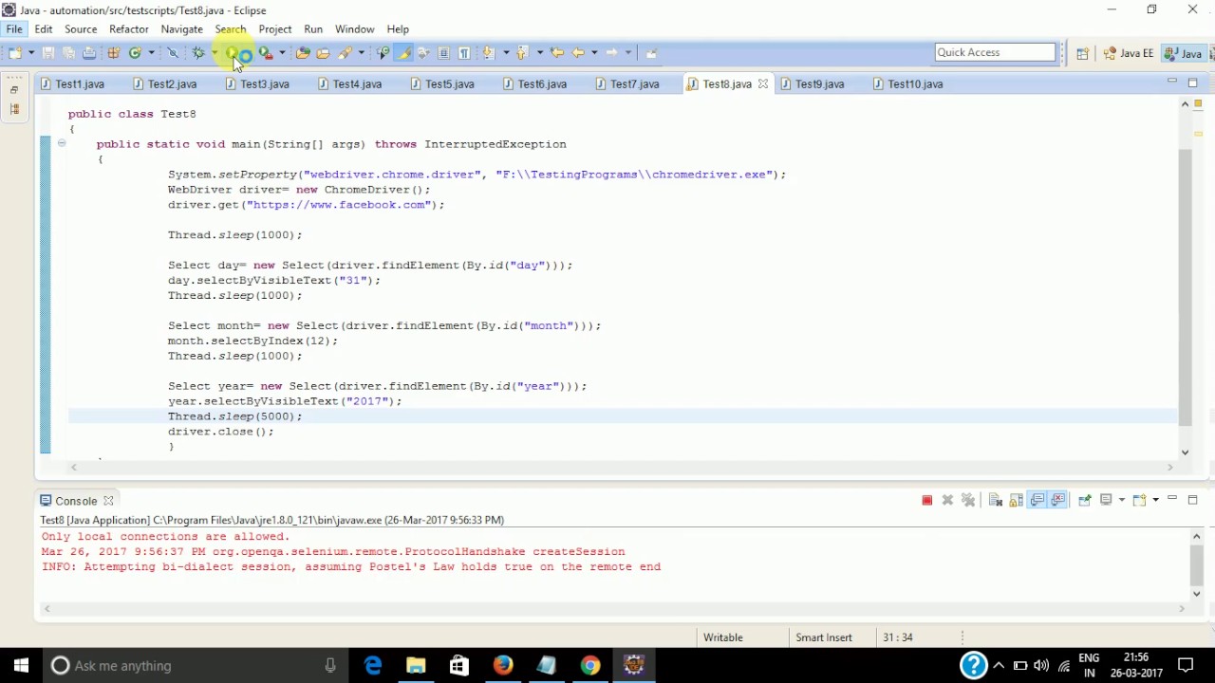This screenshot has width=1215, height=683.
Task: Click the Debug bug icon
Action: [197, 53]
